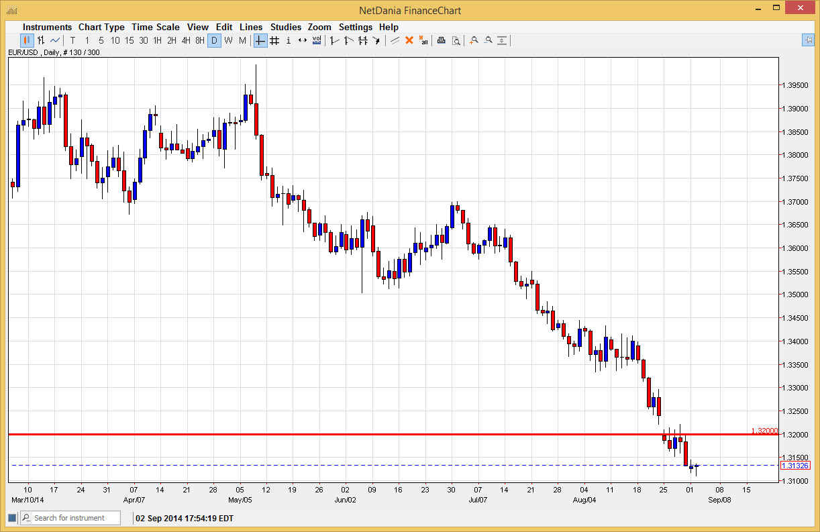Click the search for instrument field

pyautogui.click(x=70, y=517)
